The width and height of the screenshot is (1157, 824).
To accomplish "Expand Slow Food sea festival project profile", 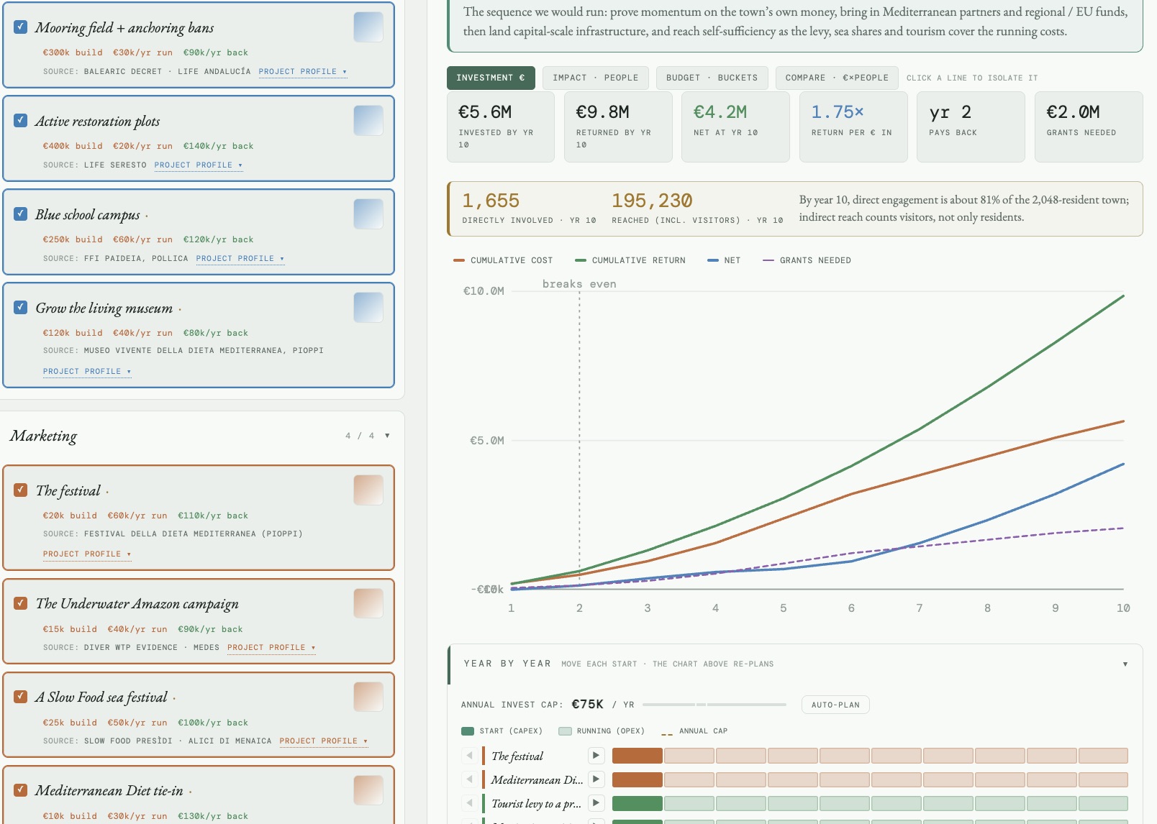I will [x=324, y=741].
